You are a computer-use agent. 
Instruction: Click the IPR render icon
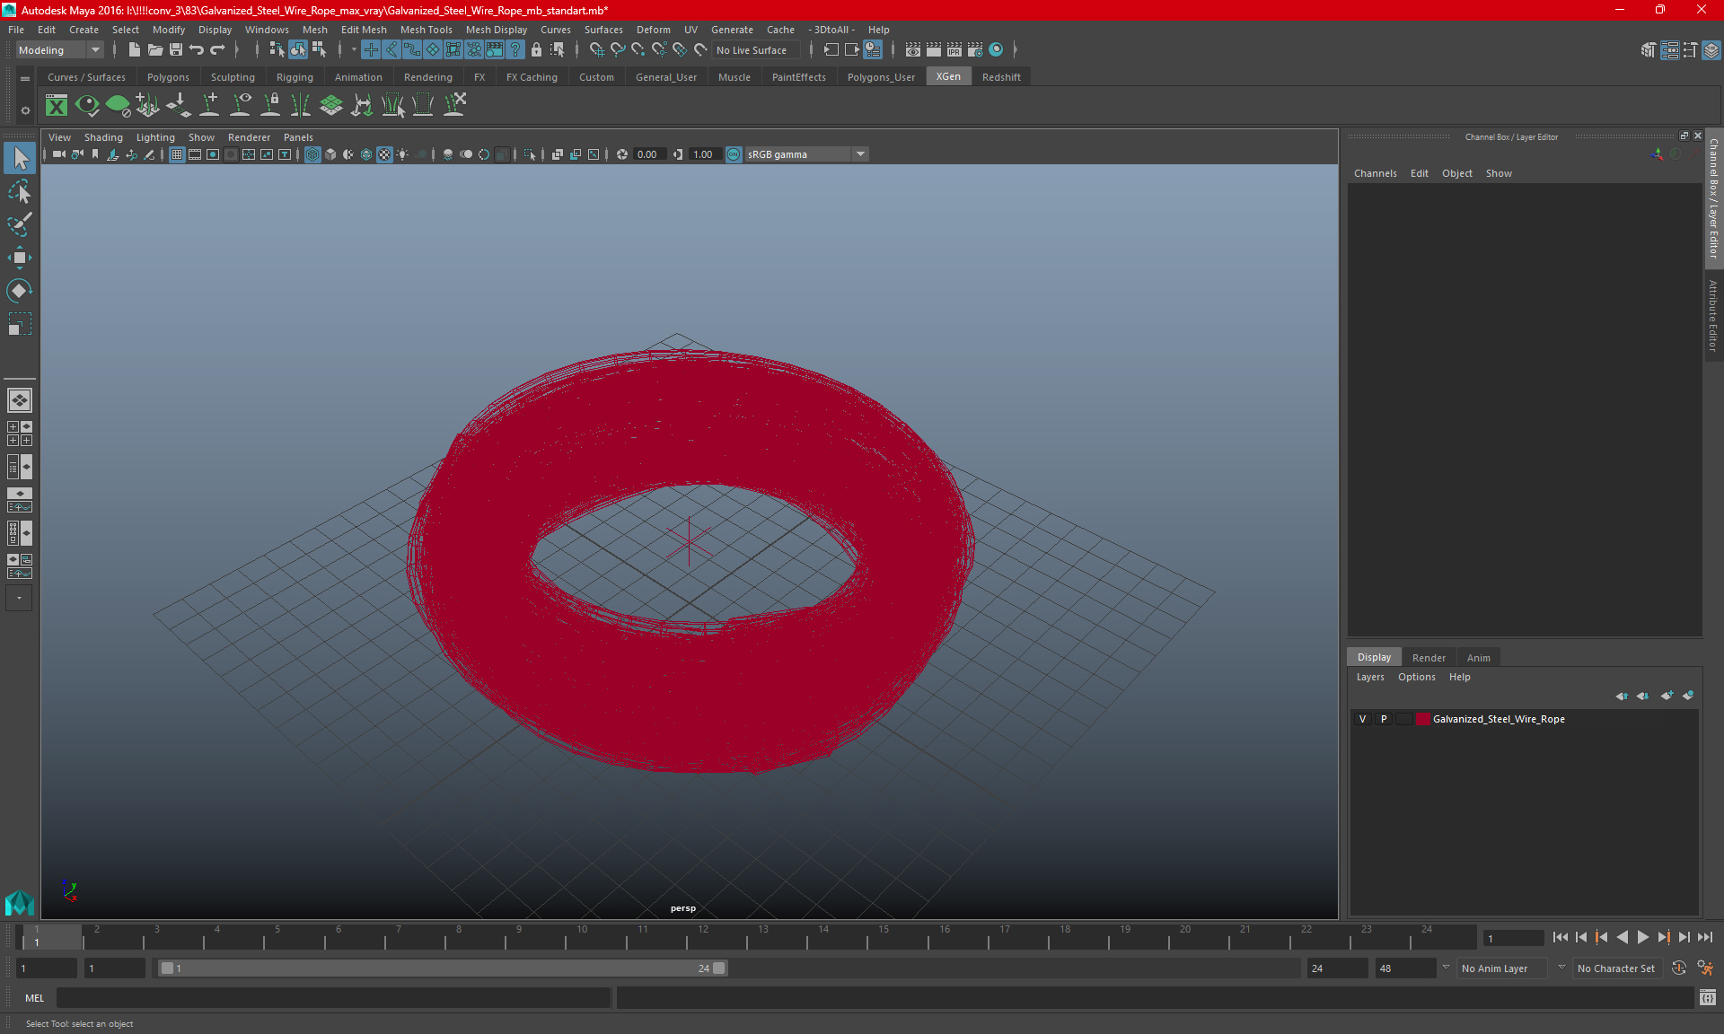(954, 50)
